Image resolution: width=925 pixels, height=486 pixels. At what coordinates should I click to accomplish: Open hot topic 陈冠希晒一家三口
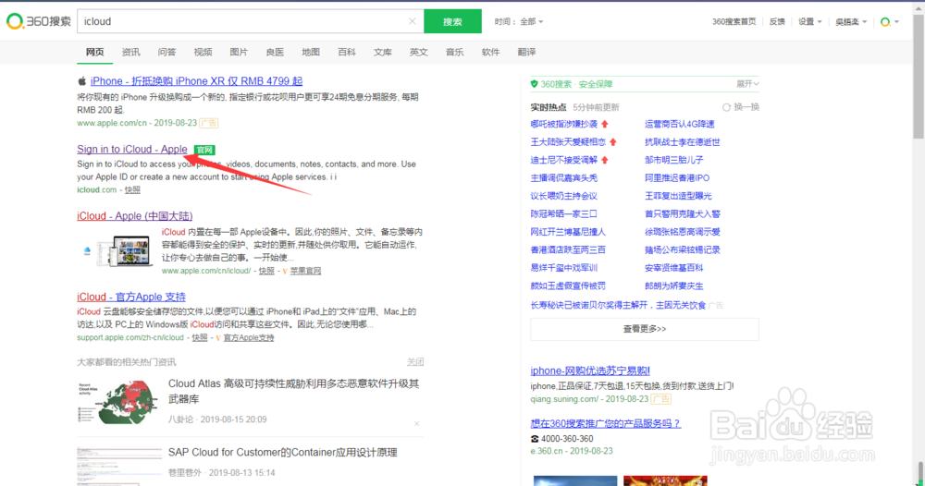563,213
